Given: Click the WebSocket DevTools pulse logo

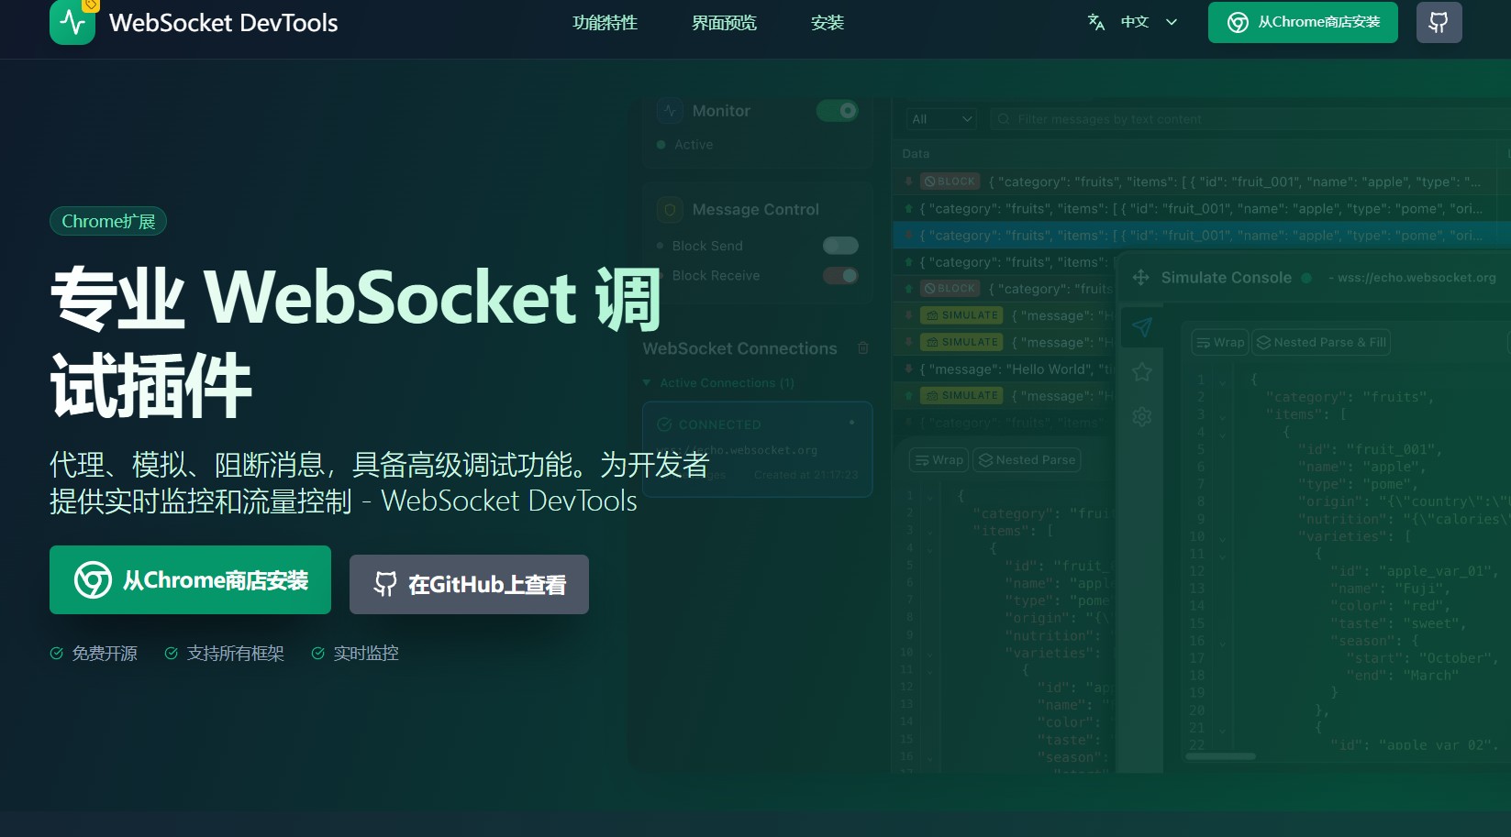Looking at the screenshot, I should [72, 22].
